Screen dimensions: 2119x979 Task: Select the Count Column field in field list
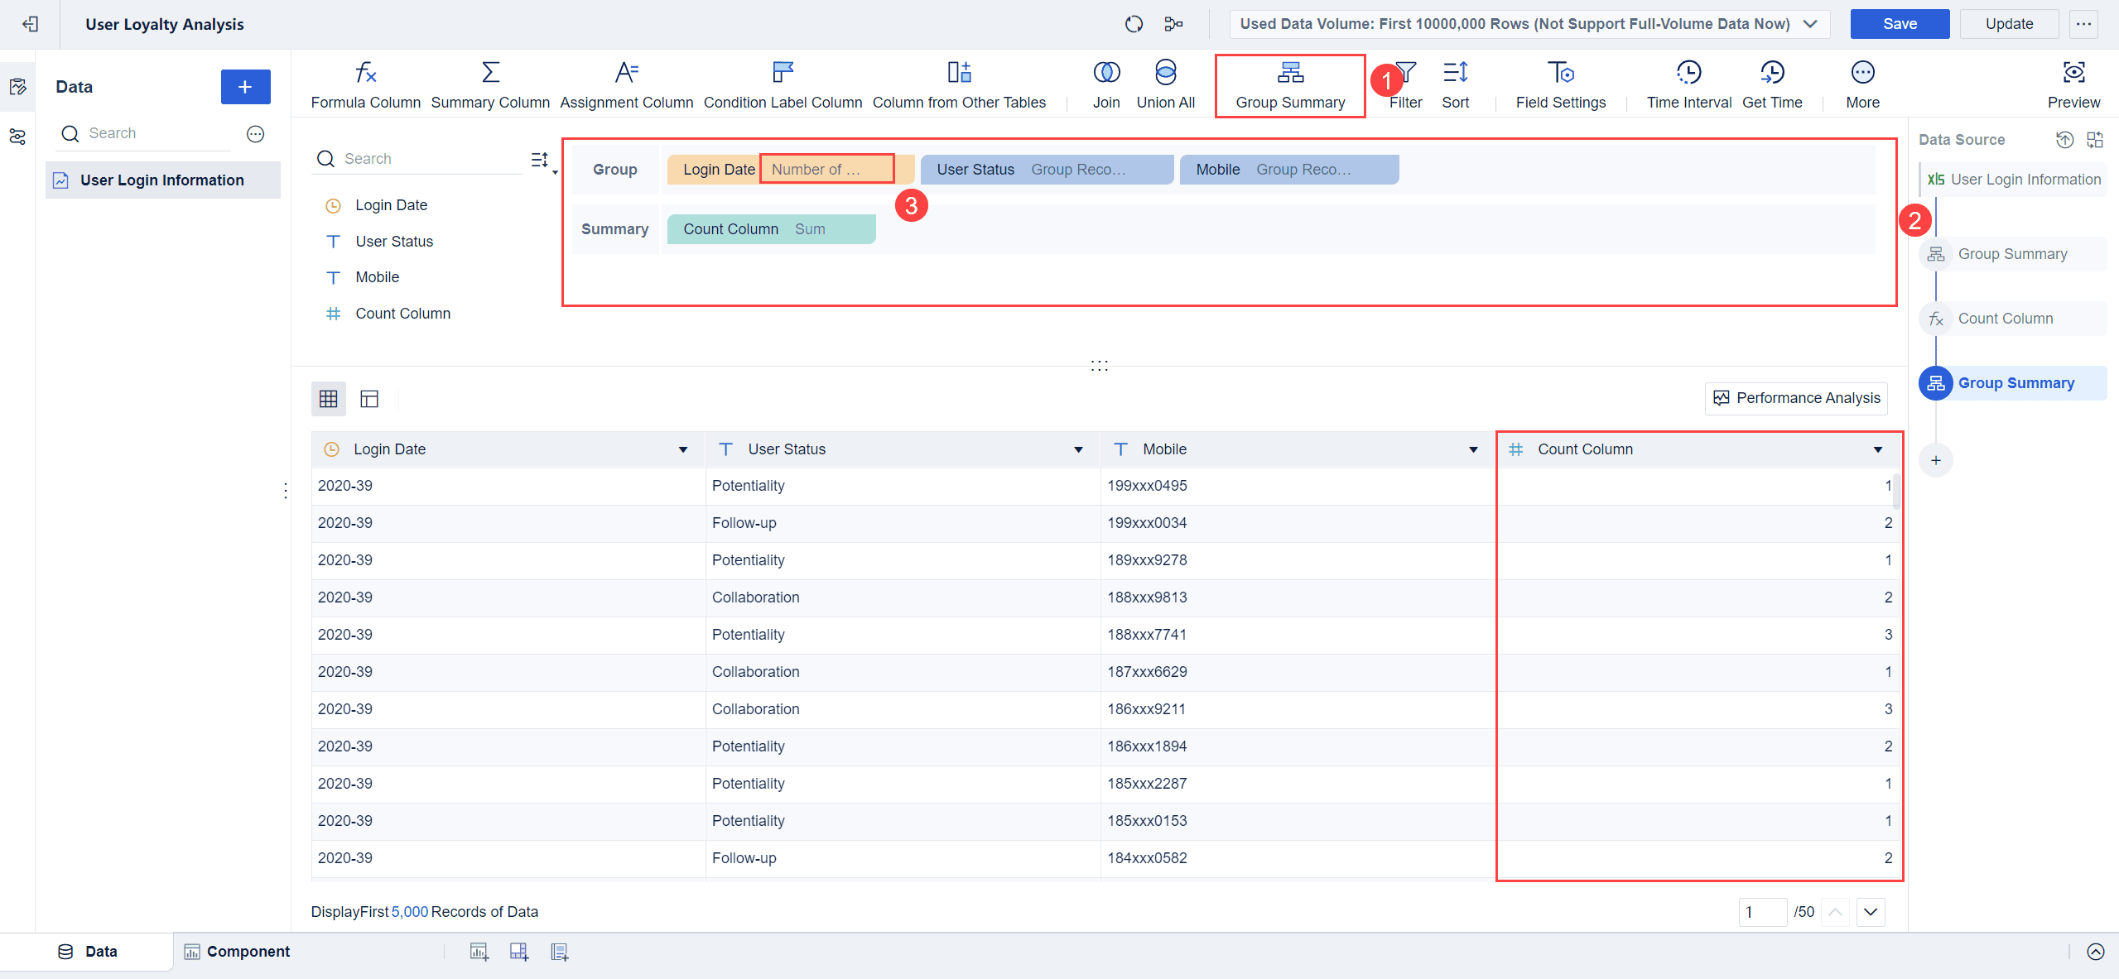click(x=402, y=314)
